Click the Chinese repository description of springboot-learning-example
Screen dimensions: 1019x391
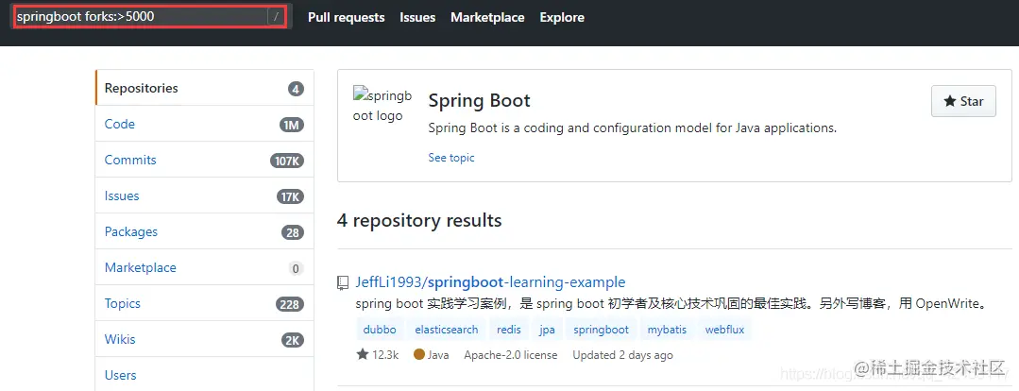point(672,303)
